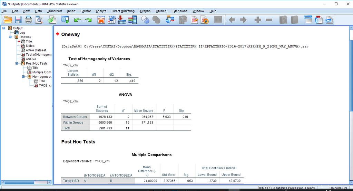
Task: Click the Export output icon
Action: point(52,20)
